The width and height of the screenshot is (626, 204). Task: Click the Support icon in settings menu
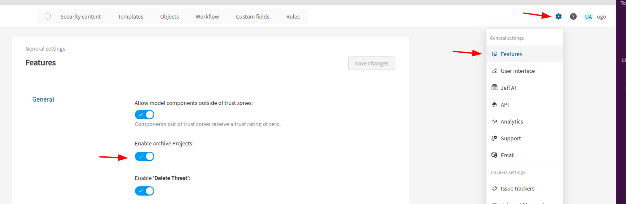pos(494,138)
